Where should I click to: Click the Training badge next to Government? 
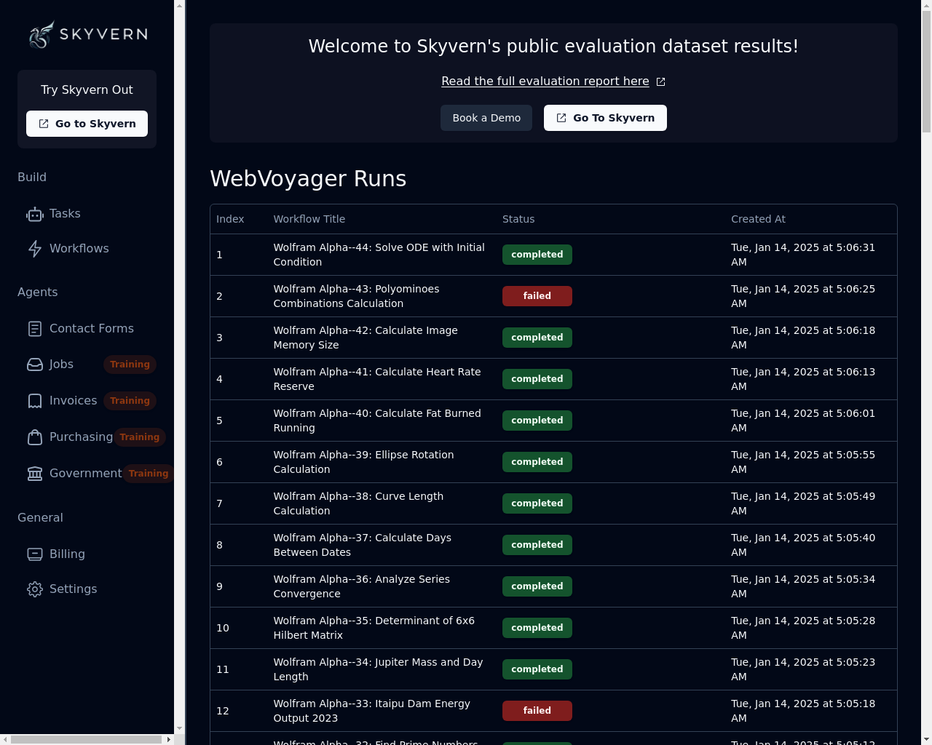tap(149, 474)
